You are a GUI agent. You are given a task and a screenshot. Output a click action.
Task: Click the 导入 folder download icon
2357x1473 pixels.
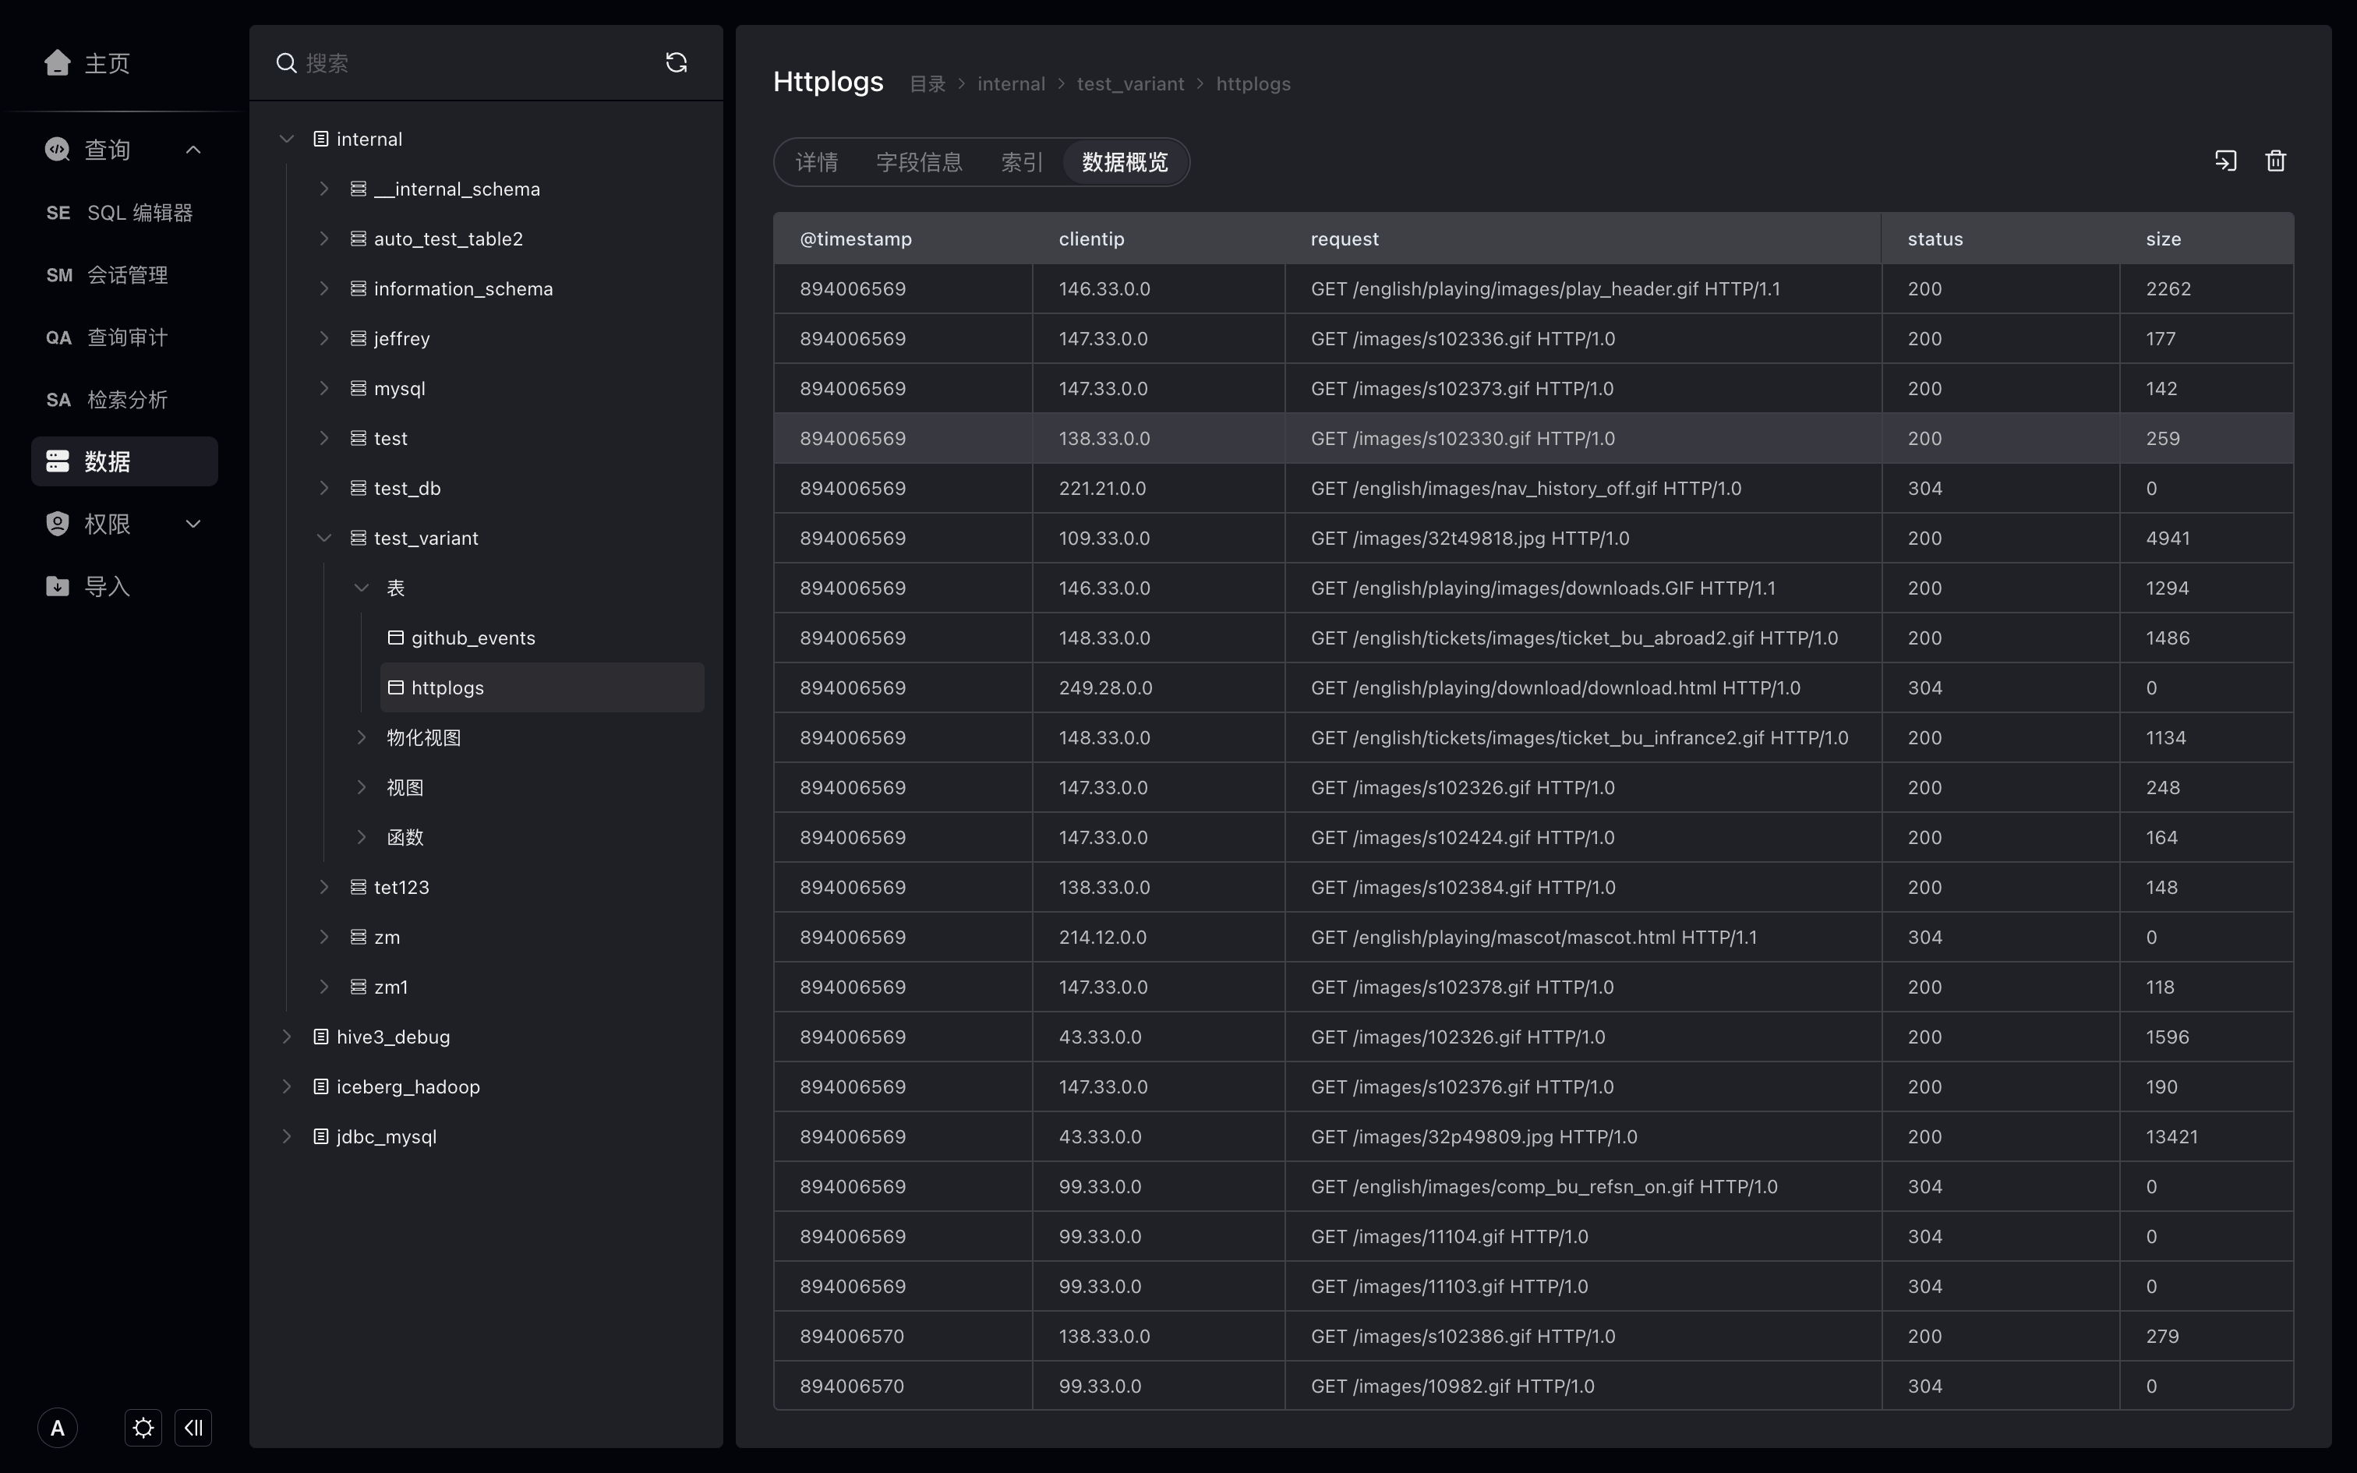[58, 585]
